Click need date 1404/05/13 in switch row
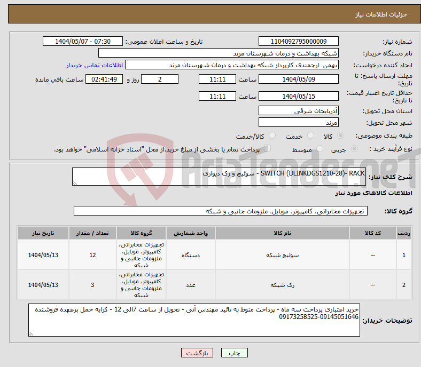421x367 pixels. click(x=43, y=255)
